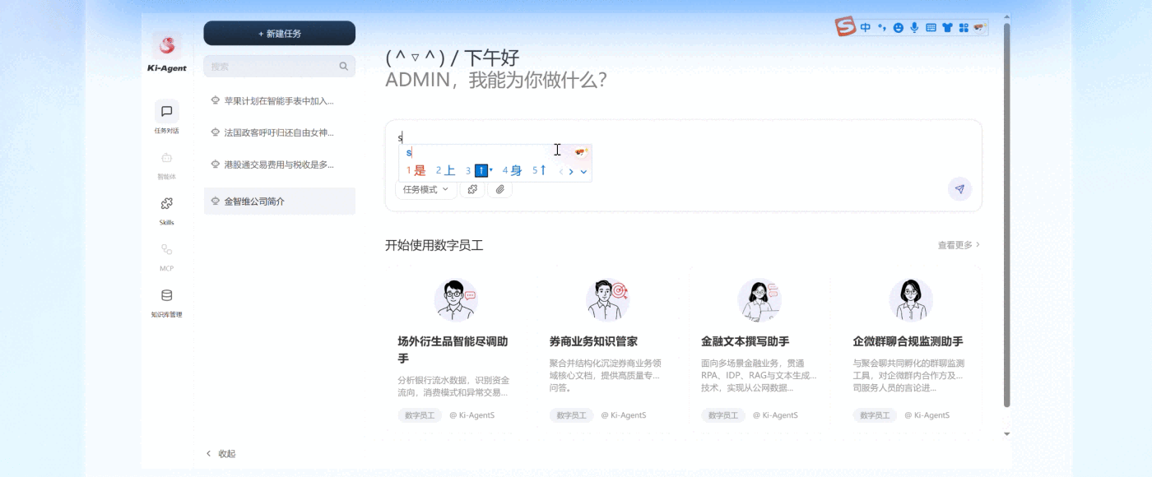Click the Sogou skin shirt icon
Image resolution: width=1152 pixels, height=477 pixels.
pos(947,28)
